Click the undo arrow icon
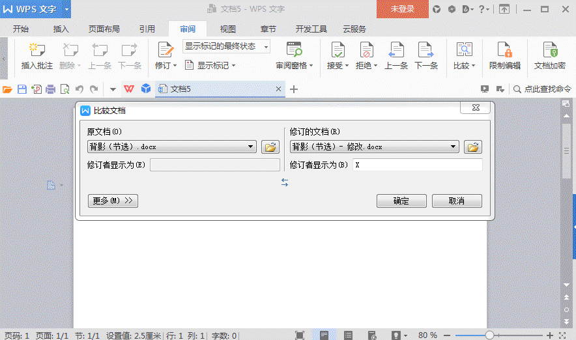576x340 pixels. (79, 89)
